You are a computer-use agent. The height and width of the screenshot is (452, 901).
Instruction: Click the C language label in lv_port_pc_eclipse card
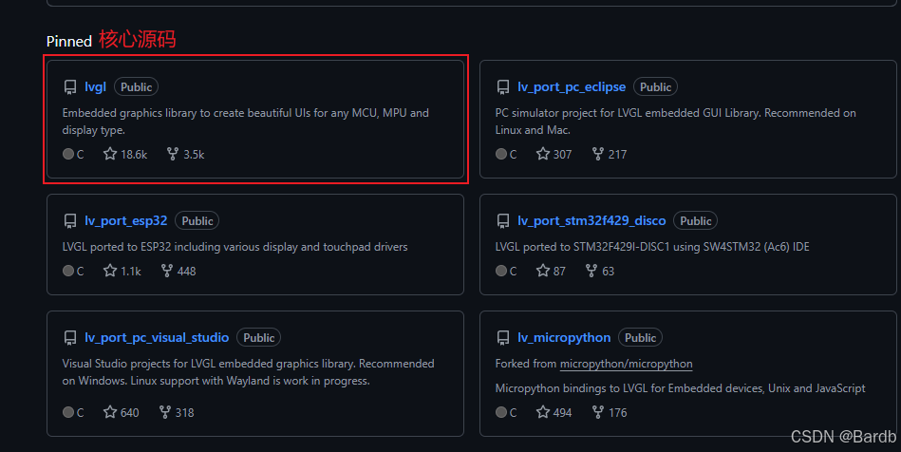click(513, 155)
